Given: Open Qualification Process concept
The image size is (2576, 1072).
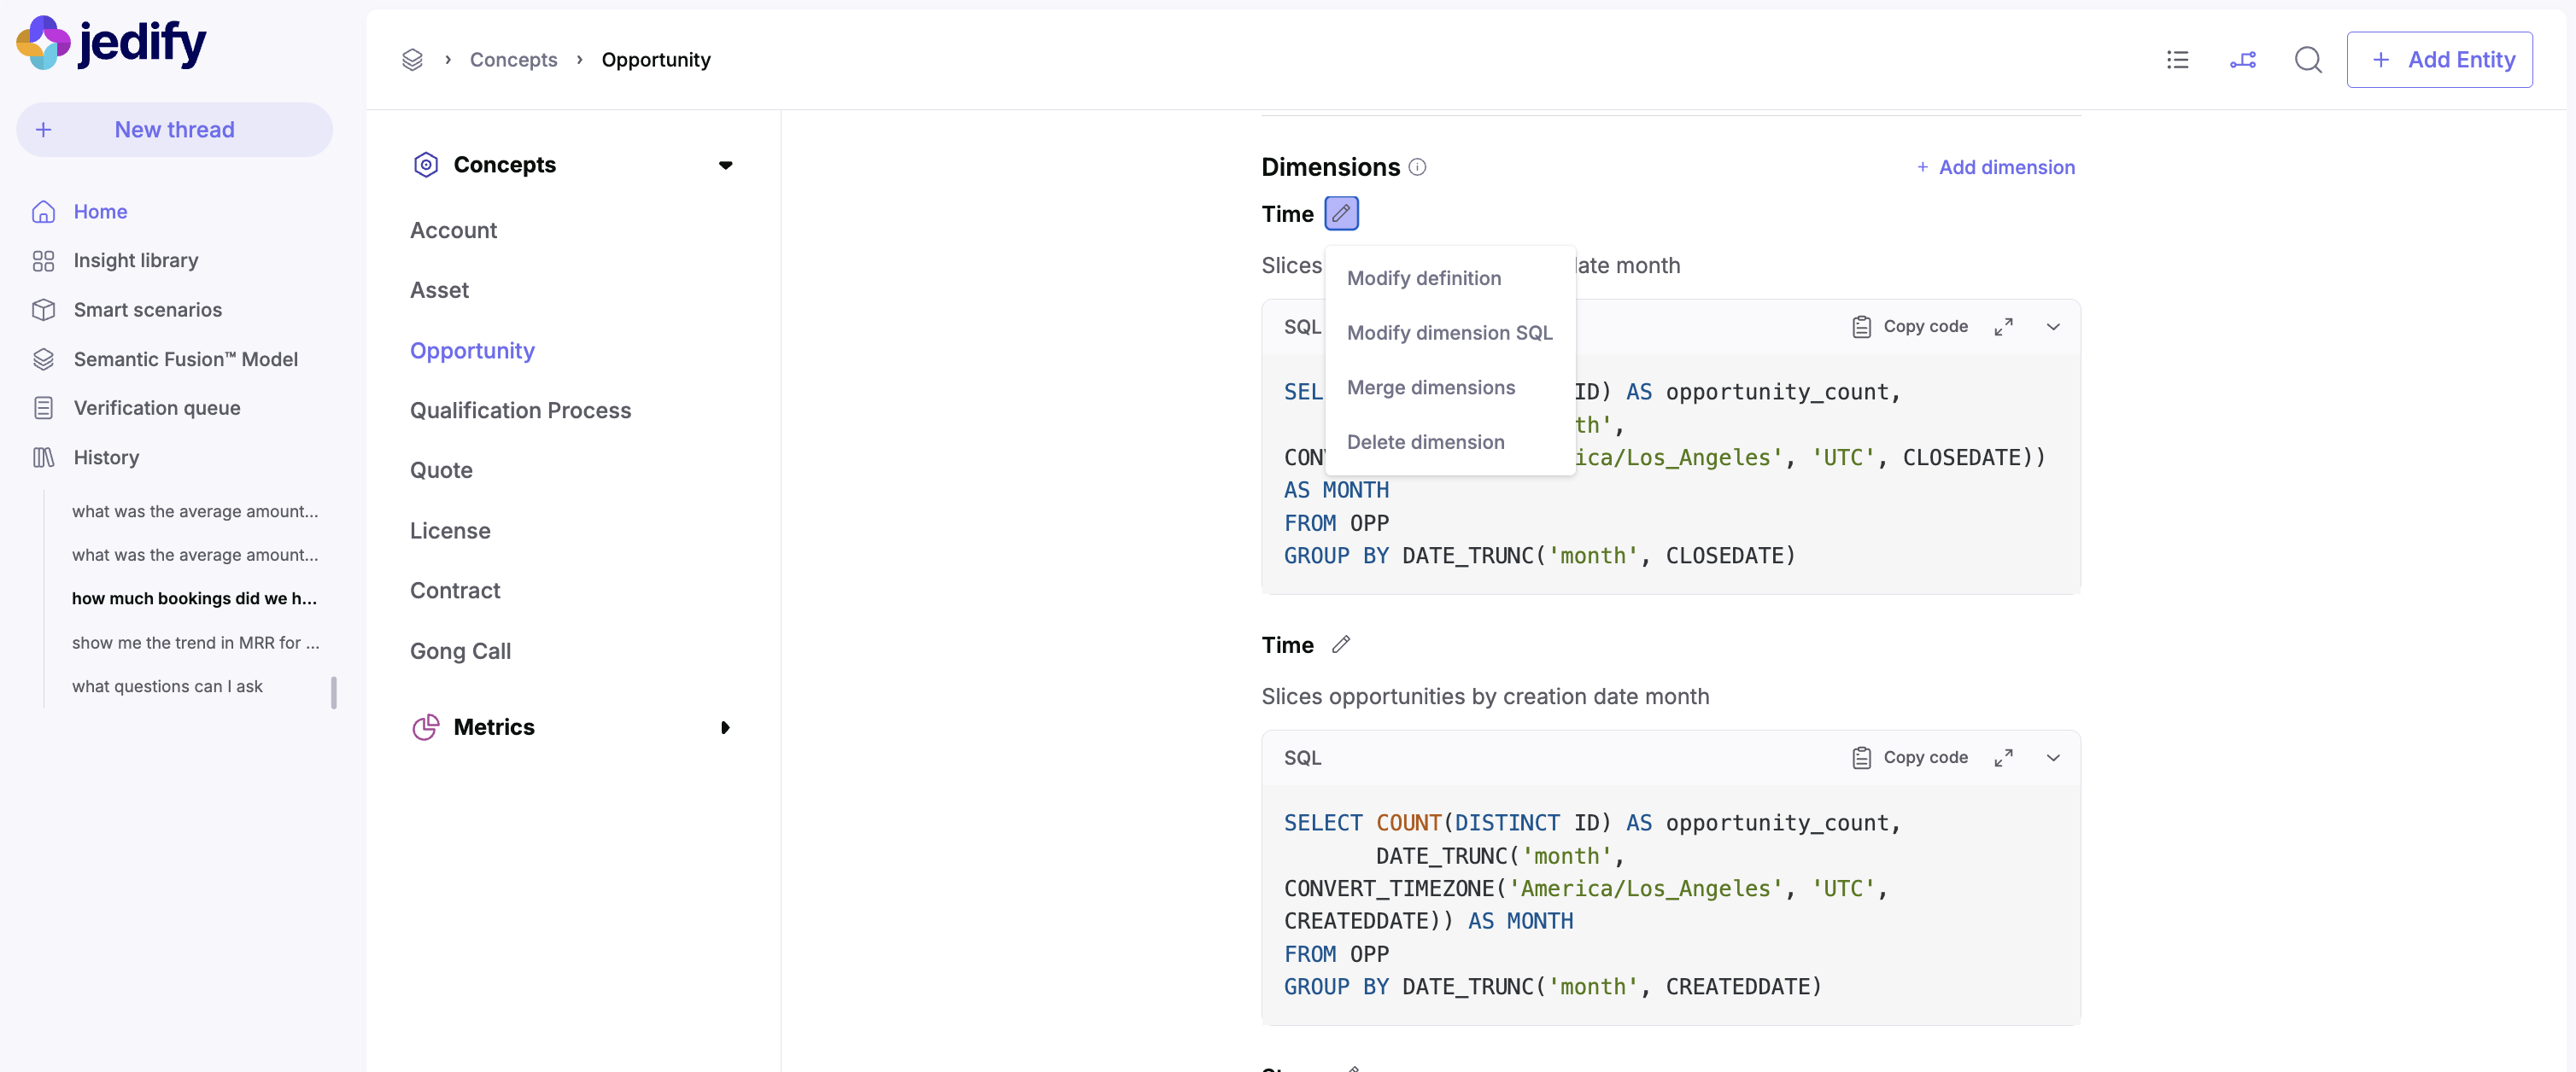Looking at the screenshot, I should coord(520,411).
